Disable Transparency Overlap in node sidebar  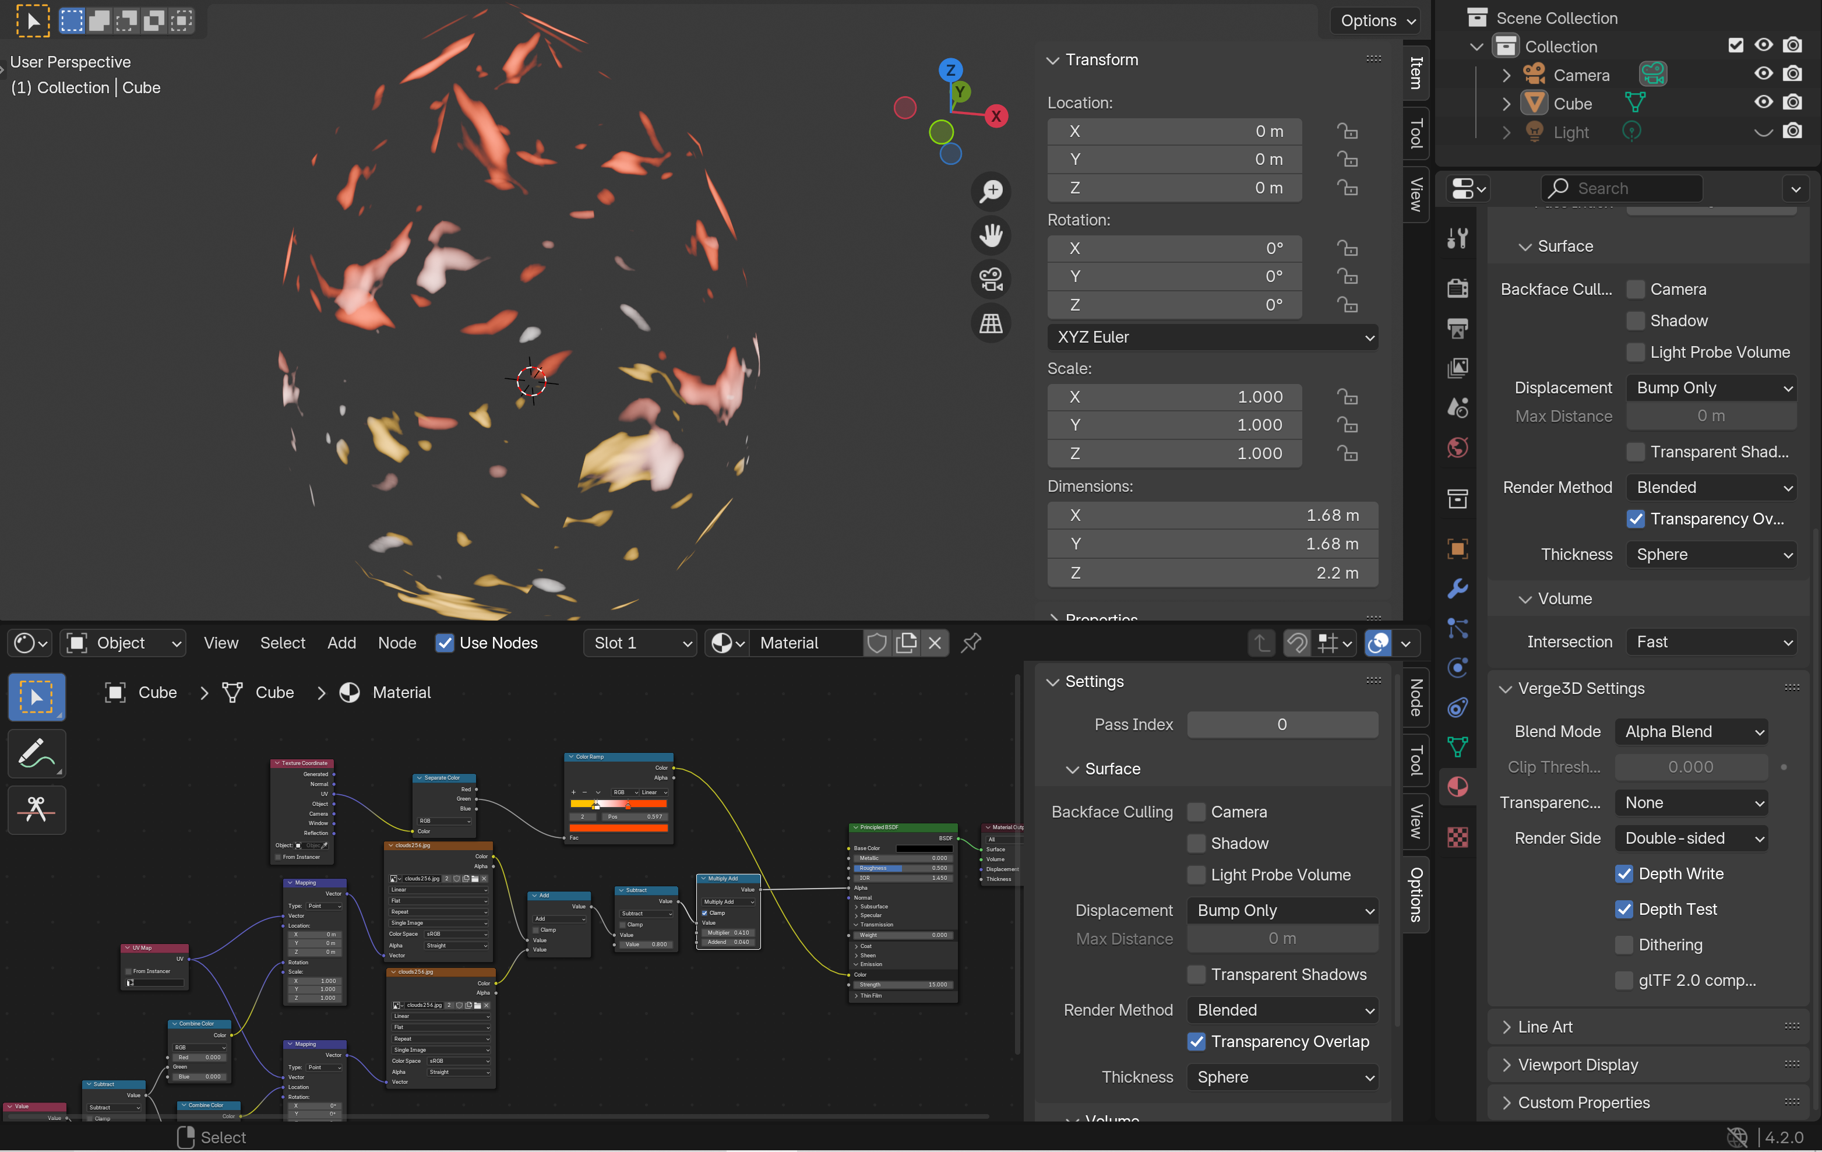pos(1196,1041)
